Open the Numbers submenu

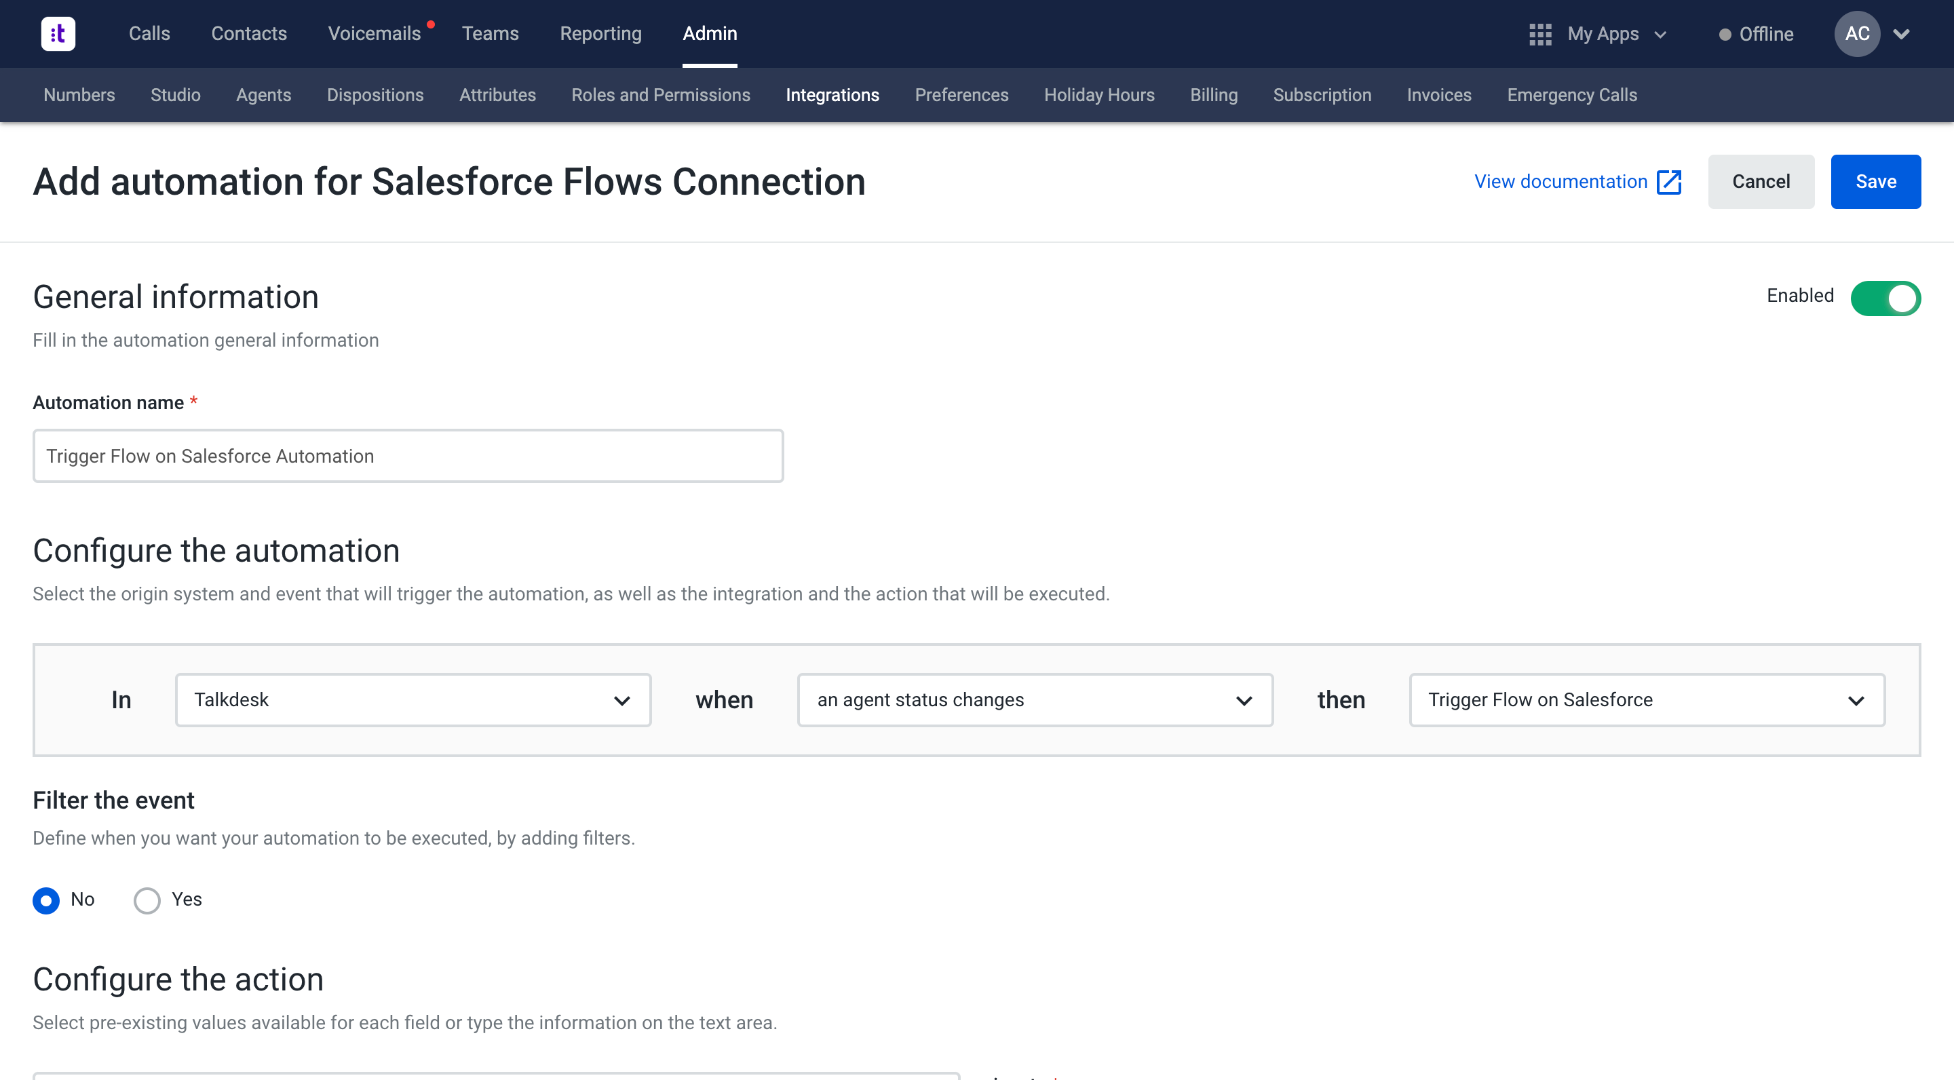79,95
